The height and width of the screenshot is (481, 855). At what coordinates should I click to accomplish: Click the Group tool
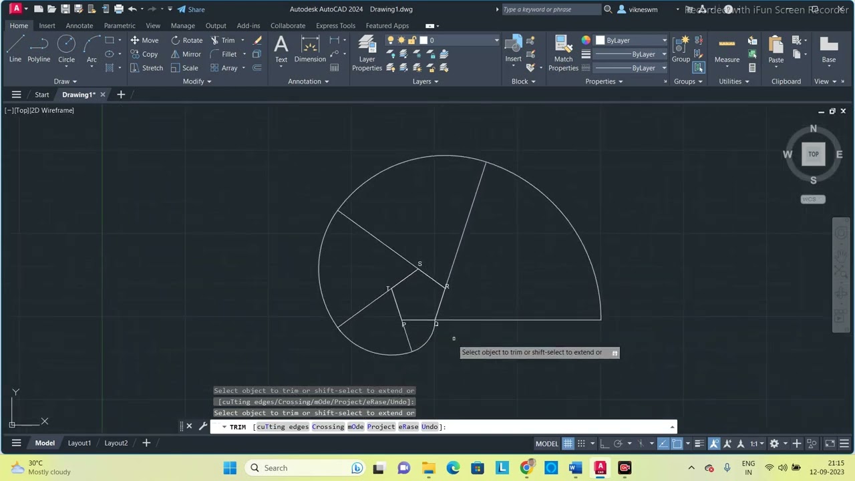681,49
